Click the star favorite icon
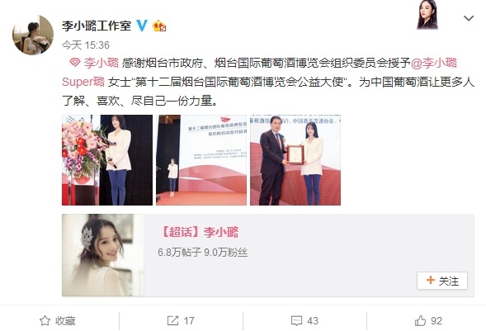The image size is (486, 331). 45,320
